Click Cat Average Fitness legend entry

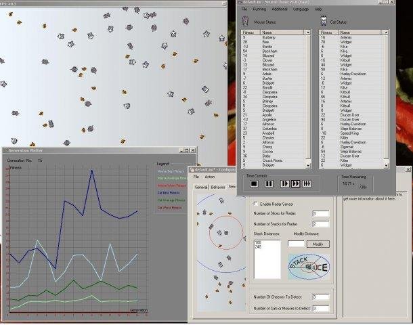point(171,200)
